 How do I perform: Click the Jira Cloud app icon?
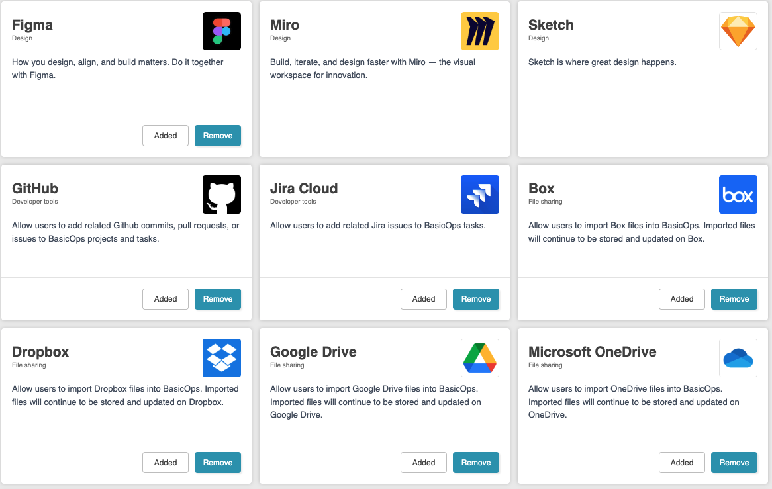479,194
